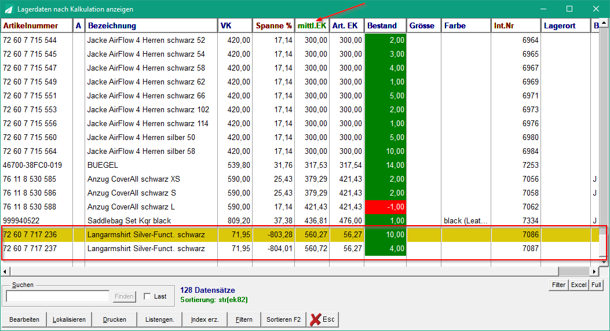This screenshot has height=331, width=610.
Task: Click the app logo in title bar
Action: tap(8, 9)
